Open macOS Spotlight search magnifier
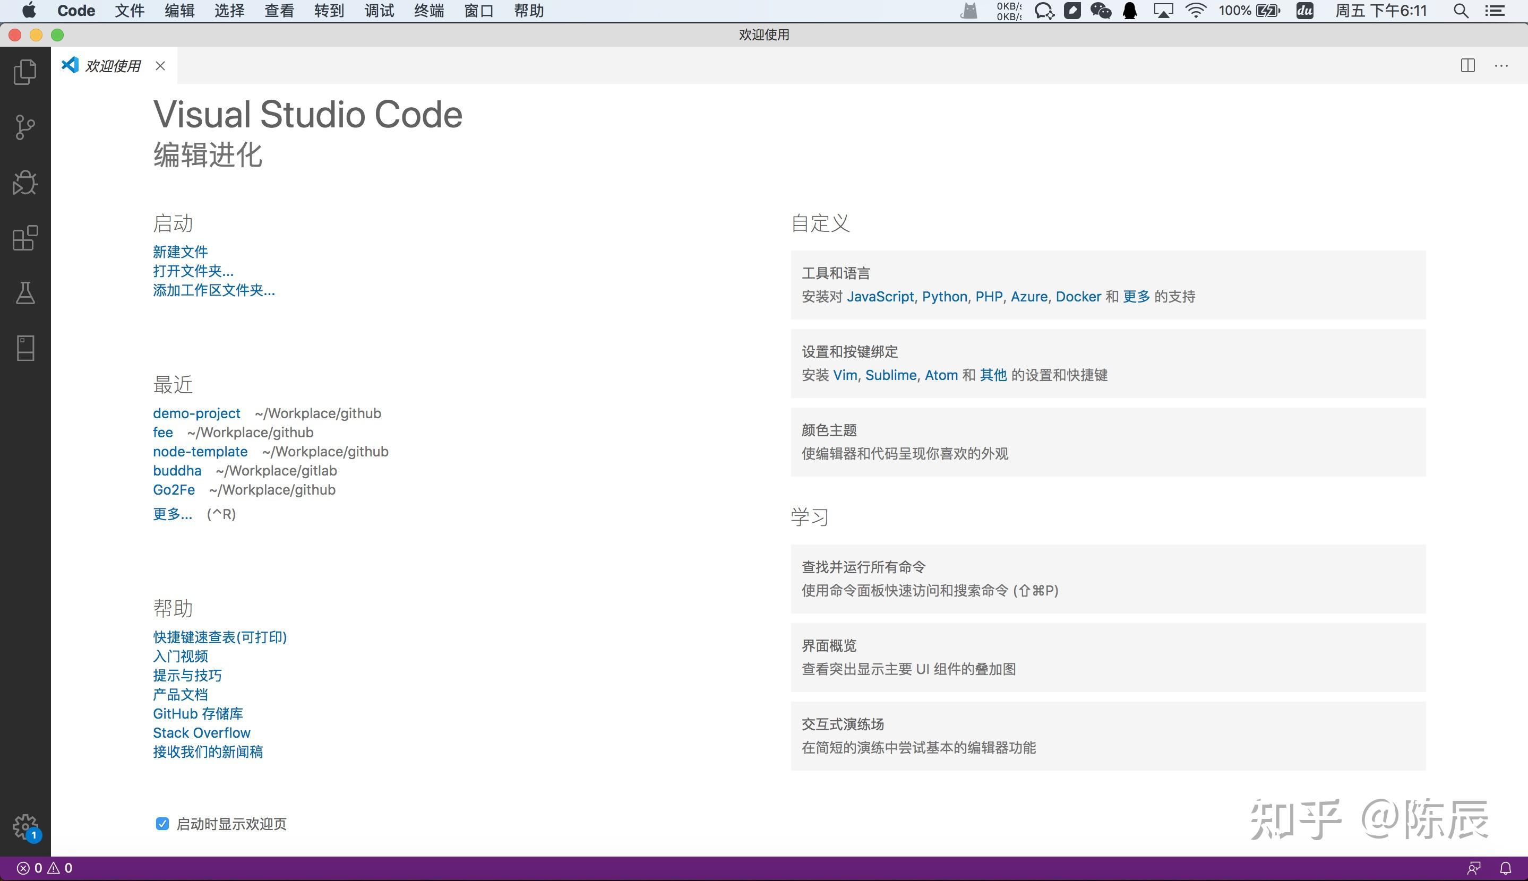 (x=1460, y=11)
